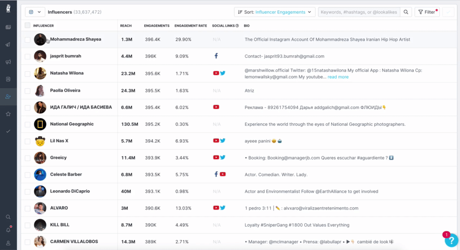Open the notifications bell icon
The image size is (460, 250).
click(8, 230)
